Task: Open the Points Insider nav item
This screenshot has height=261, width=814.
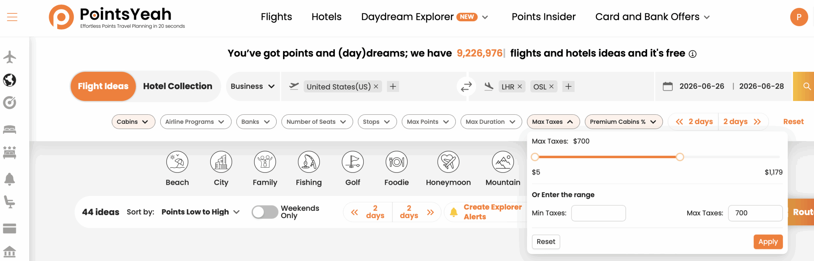Action: coord(543,17)
